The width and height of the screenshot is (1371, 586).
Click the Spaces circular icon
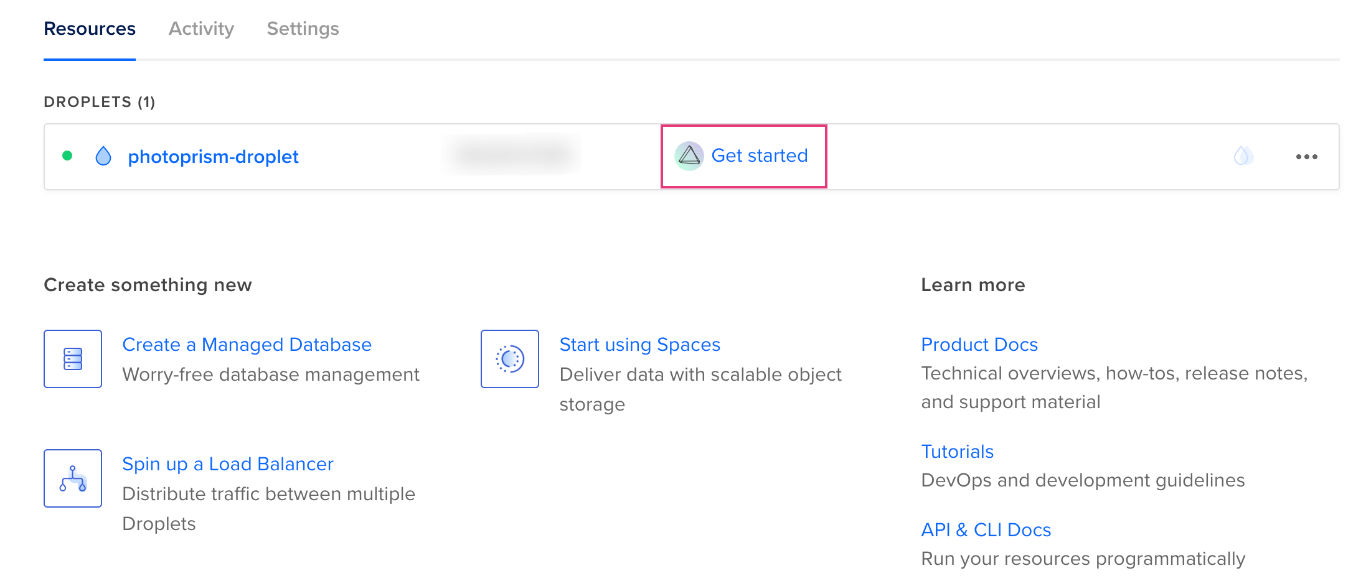tap(510, 359)
